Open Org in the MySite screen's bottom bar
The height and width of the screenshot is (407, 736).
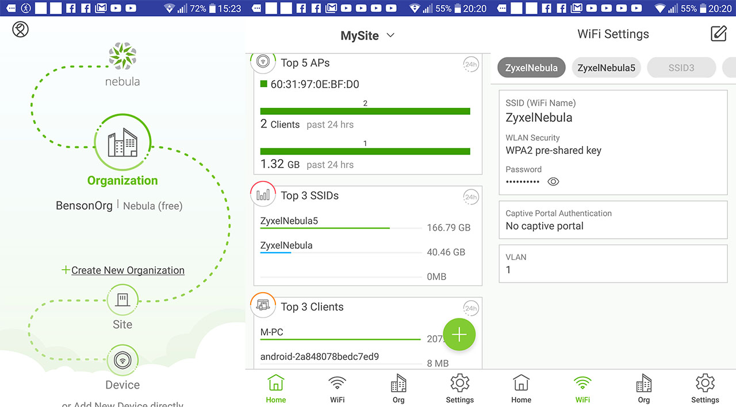(x=398, y=389)
